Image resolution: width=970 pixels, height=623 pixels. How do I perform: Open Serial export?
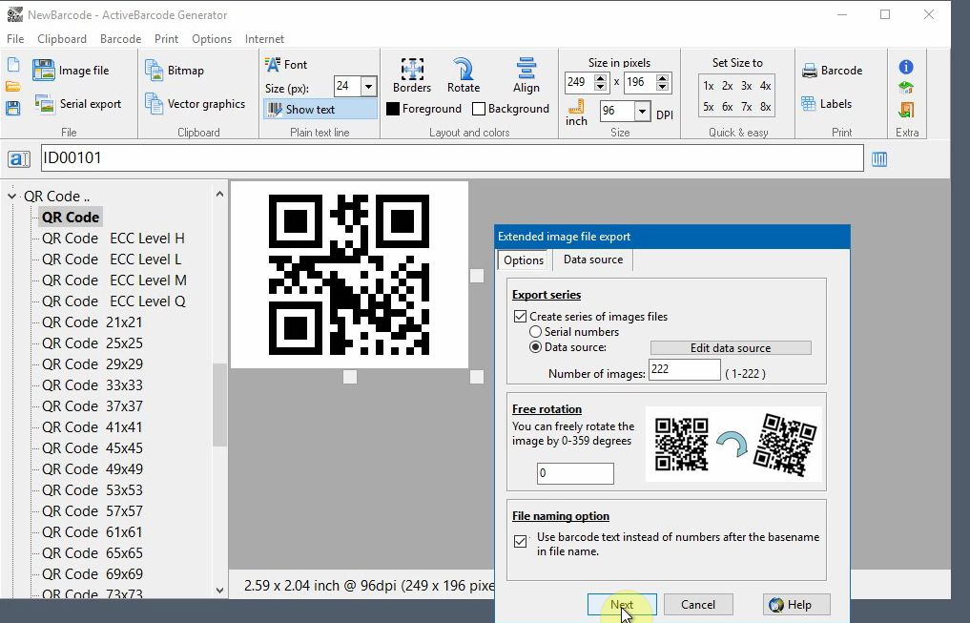click(x=78, y=104)
